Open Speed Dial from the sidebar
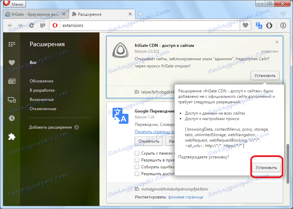Screen dimensions: 293x209 (x=12, y=44)
